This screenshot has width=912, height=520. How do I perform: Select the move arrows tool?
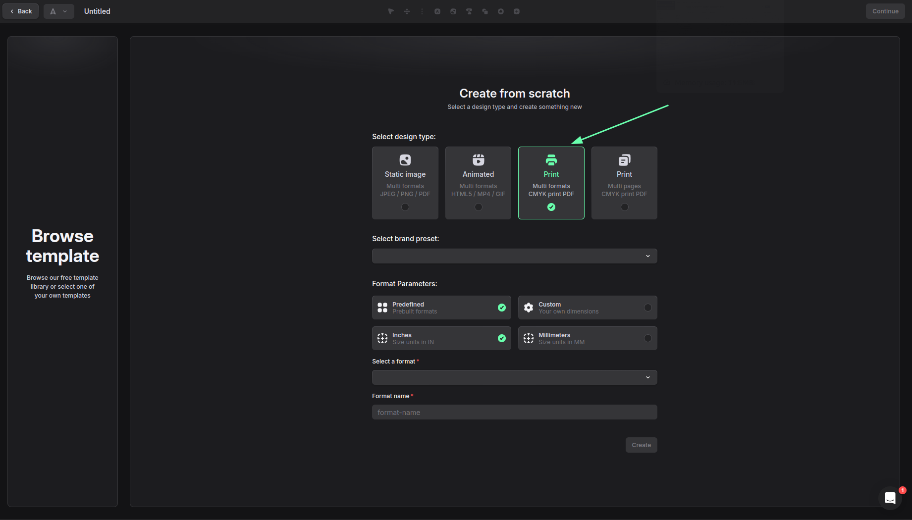pyautogui.click(x=407, y=11)
